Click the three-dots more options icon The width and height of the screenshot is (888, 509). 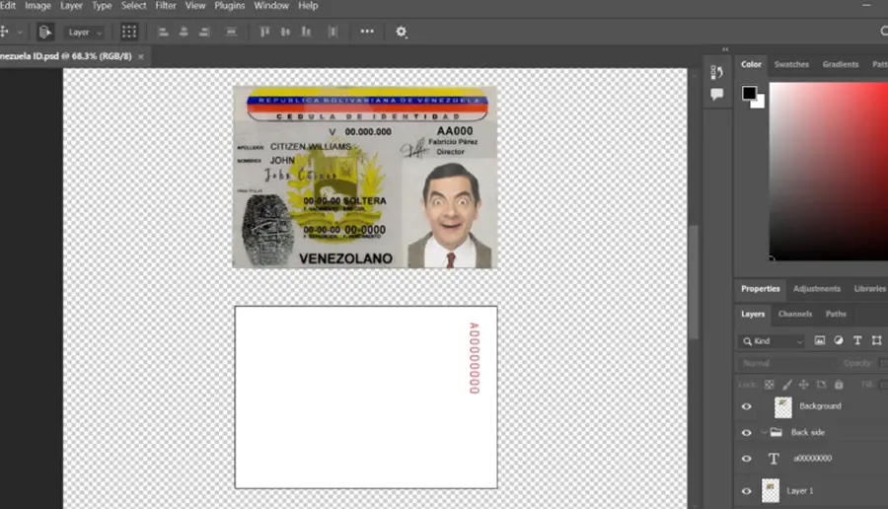coord(367,32)
